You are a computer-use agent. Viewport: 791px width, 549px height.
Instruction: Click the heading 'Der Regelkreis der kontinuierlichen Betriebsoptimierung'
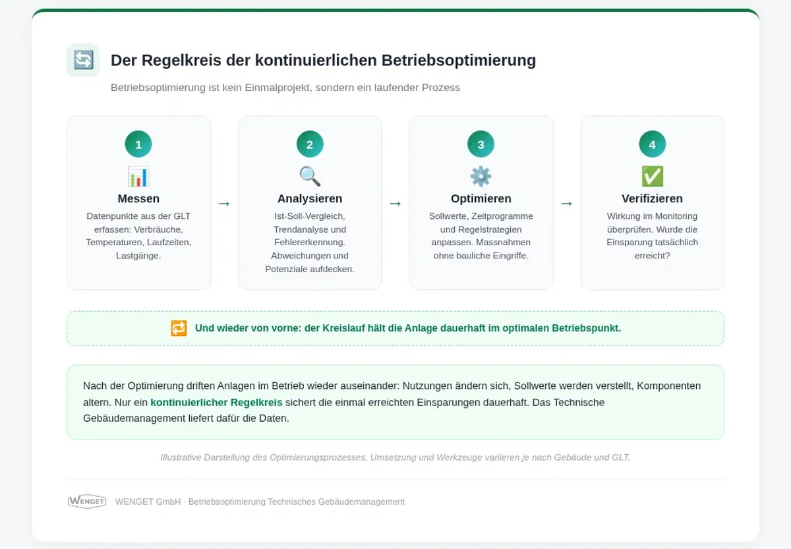point(323,61)
